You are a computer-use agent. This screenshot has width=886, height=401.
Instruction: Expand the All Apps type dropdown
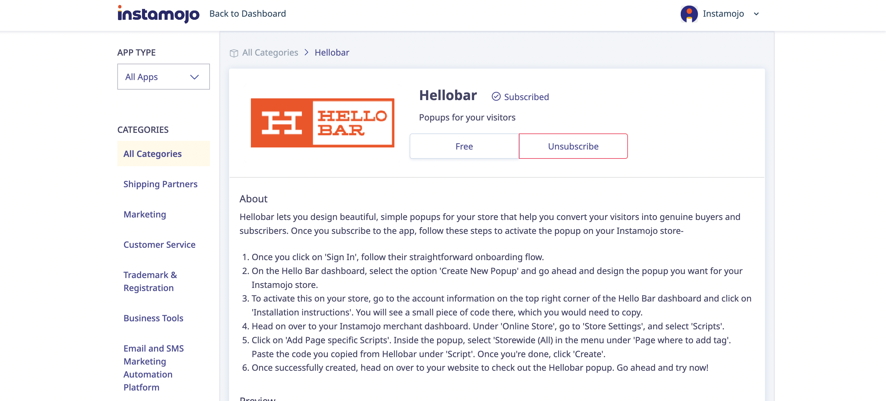163,77
